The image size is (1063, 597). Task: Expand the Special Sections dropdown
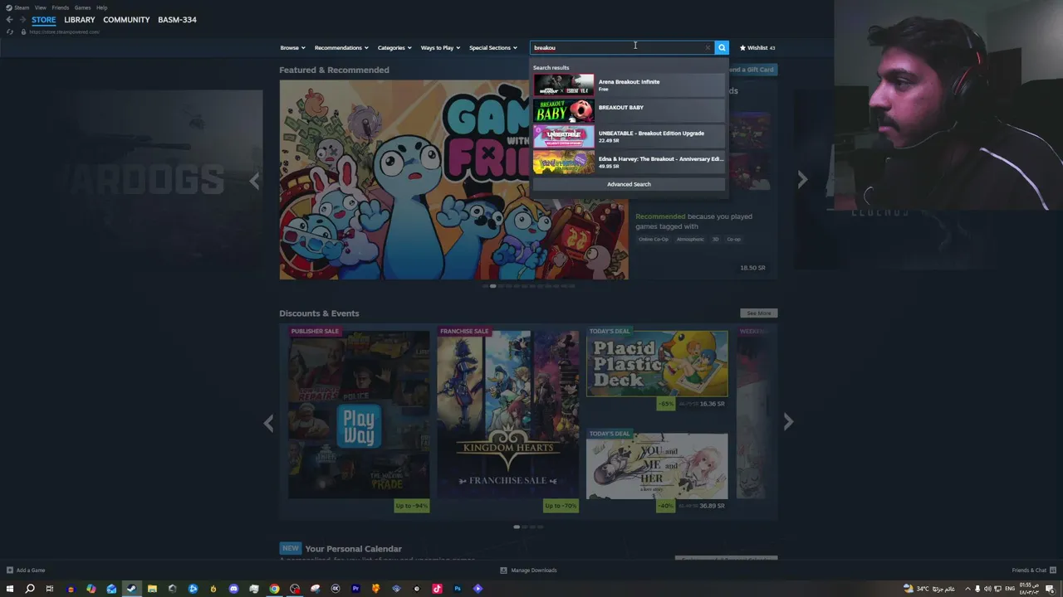click(492, 47)
